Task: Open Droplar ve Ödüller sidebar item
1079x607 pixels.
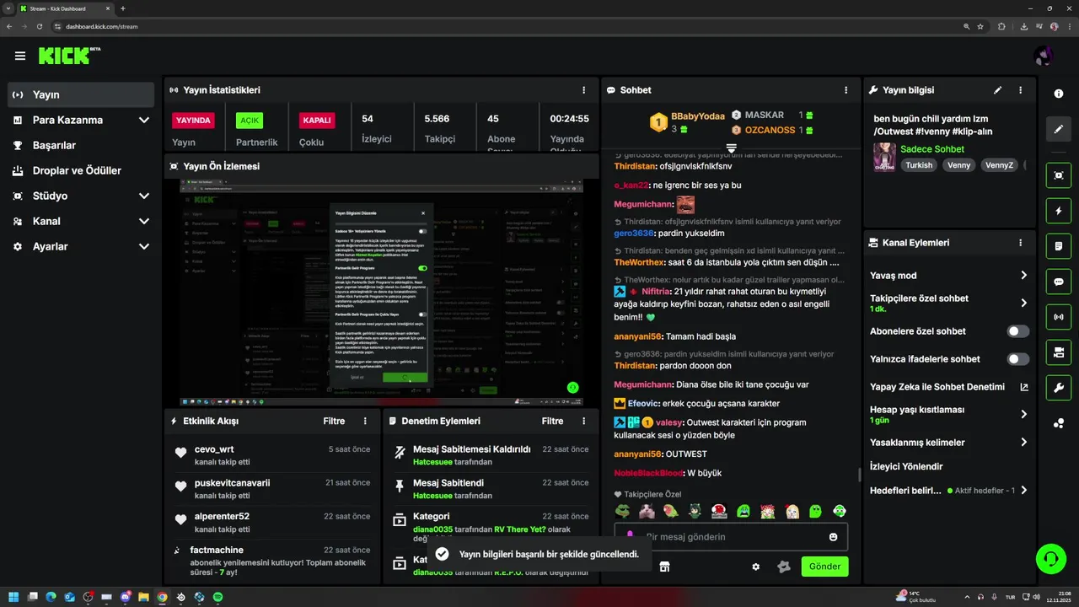Action: pos(81,170)
